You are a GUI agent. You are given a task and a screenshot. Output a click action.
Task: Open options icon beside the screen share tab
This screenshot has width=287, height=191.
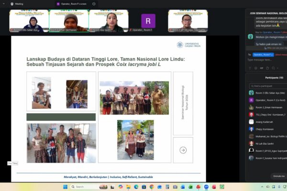click(94, 4)
